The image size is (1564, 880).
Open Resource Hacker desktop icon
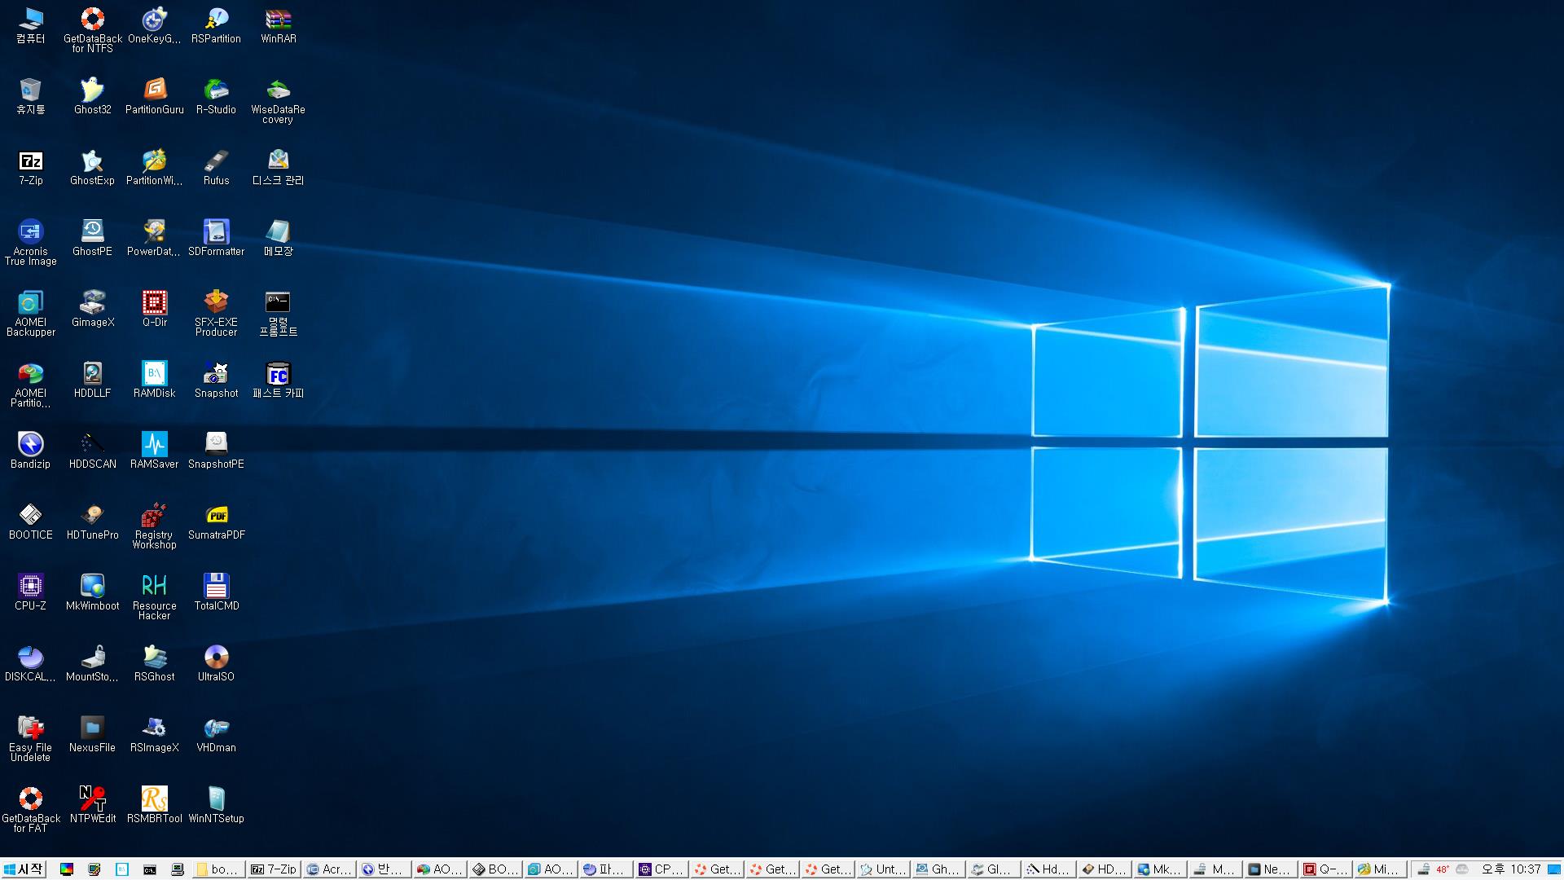155,596
